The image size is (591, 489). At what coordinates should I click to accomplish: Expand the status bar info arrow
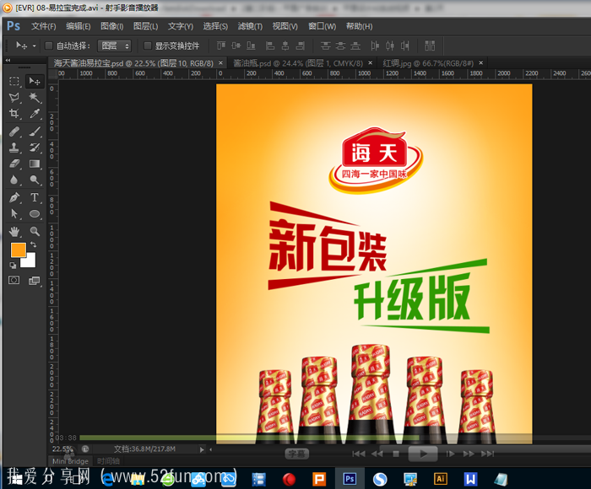pos(202,449)
